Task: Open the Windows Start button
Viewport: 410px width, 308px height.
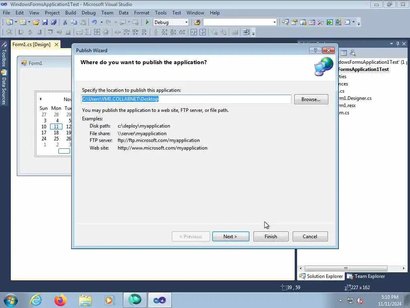Action: tap(11, 300)
